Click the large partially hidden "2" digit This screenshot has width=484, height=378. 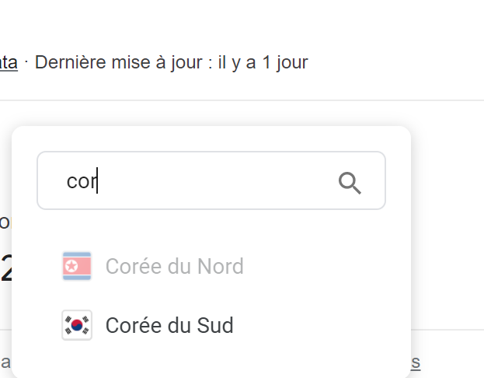click(5, 269)
